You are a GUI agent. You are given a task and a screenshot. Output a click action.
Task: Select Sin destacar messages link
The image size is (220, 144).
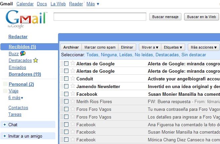click(194, 55)
